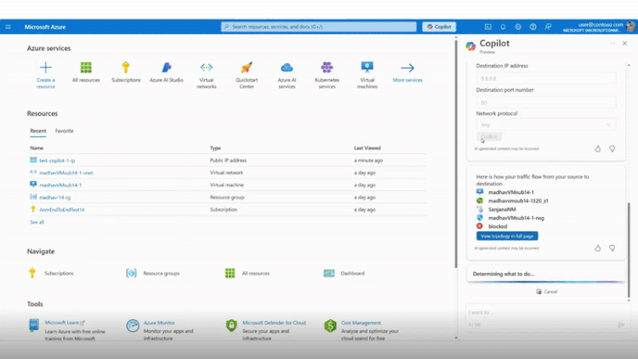Open All resources service icon

pyautogui.click(x=86, y=67)
